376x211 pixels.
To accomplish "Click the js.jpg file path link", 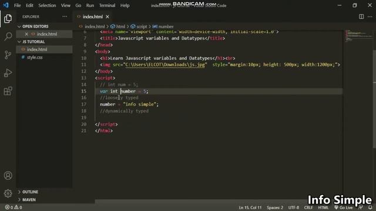I will (165, 64).
